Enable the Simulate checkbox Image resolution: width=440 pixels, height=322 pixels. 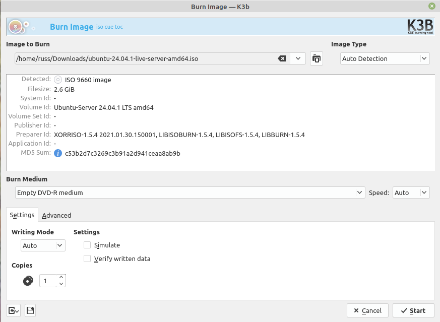point(87,245)
